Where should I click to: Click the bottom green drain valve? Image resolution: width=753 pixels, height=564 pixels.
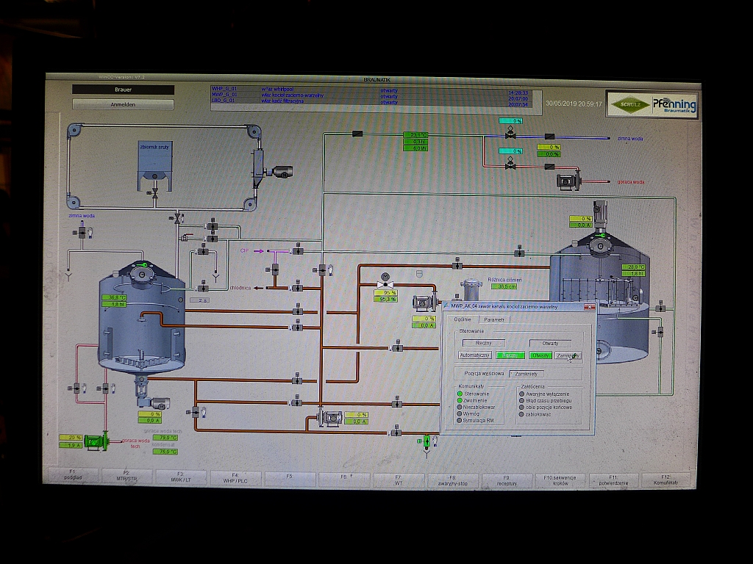[x=426, y=441]
